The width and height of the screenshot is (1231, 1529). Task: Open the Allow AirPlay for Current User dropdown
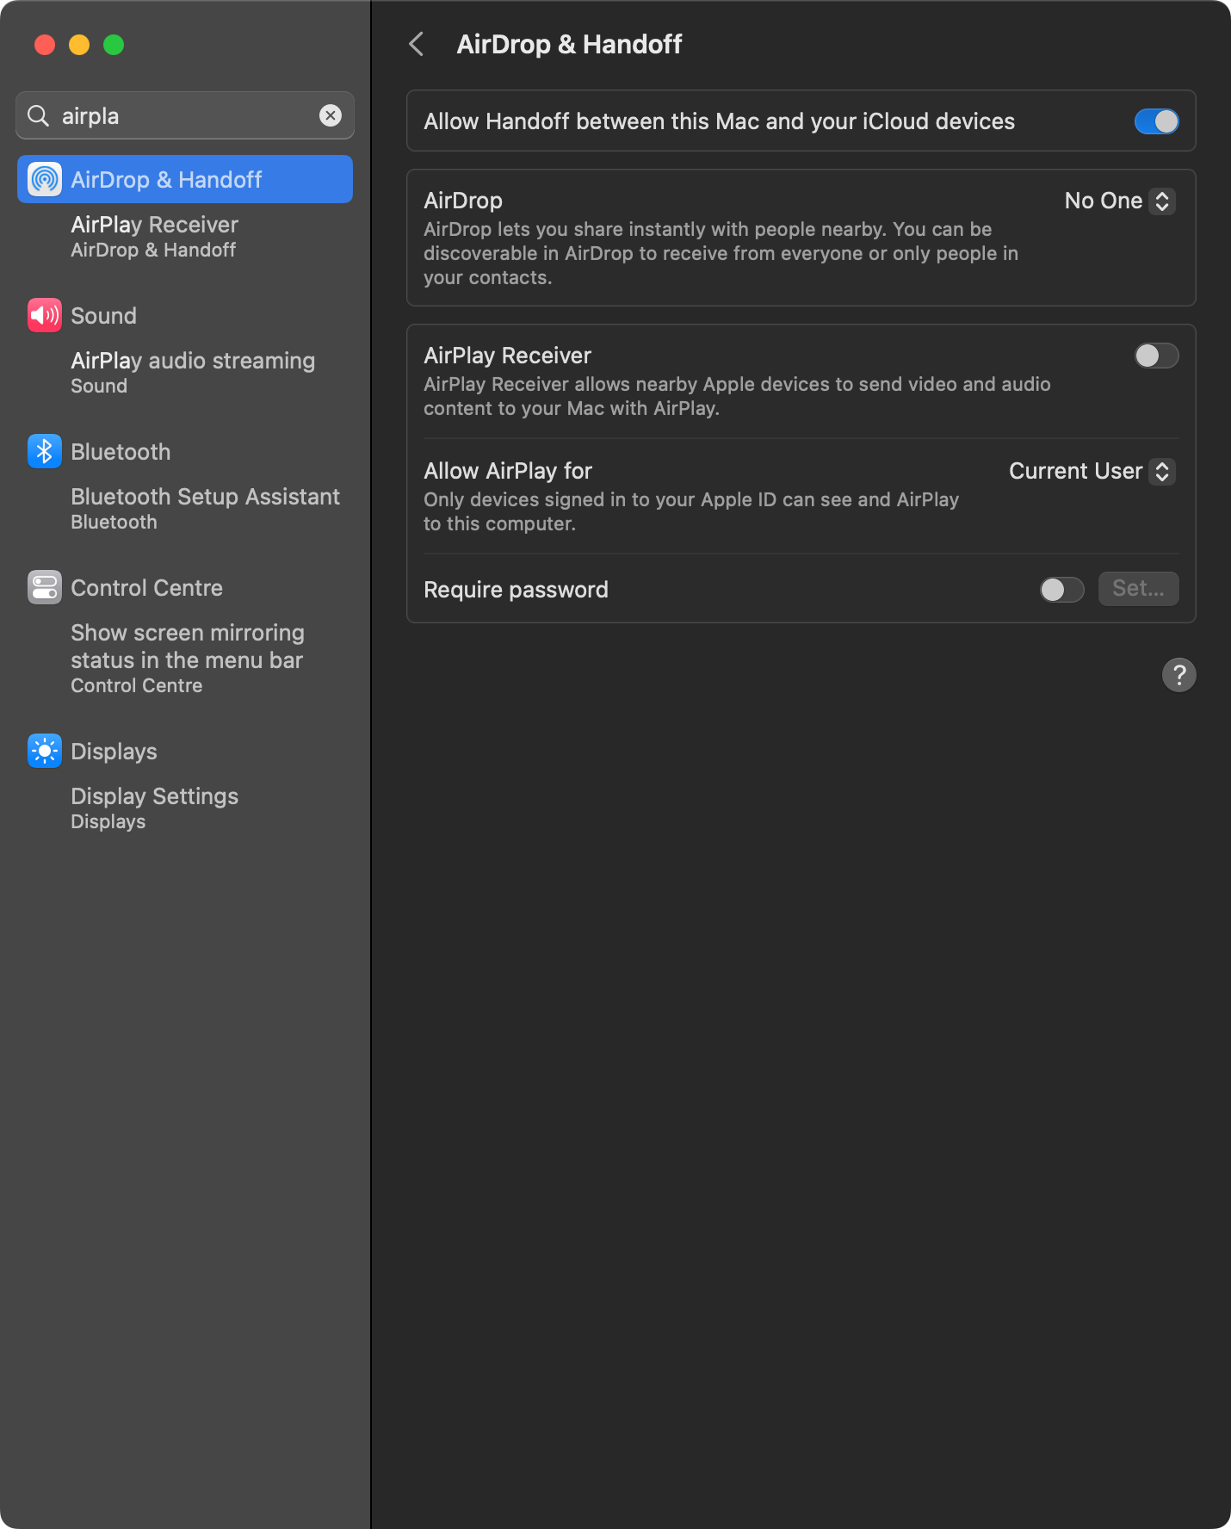coord(1092,471)
